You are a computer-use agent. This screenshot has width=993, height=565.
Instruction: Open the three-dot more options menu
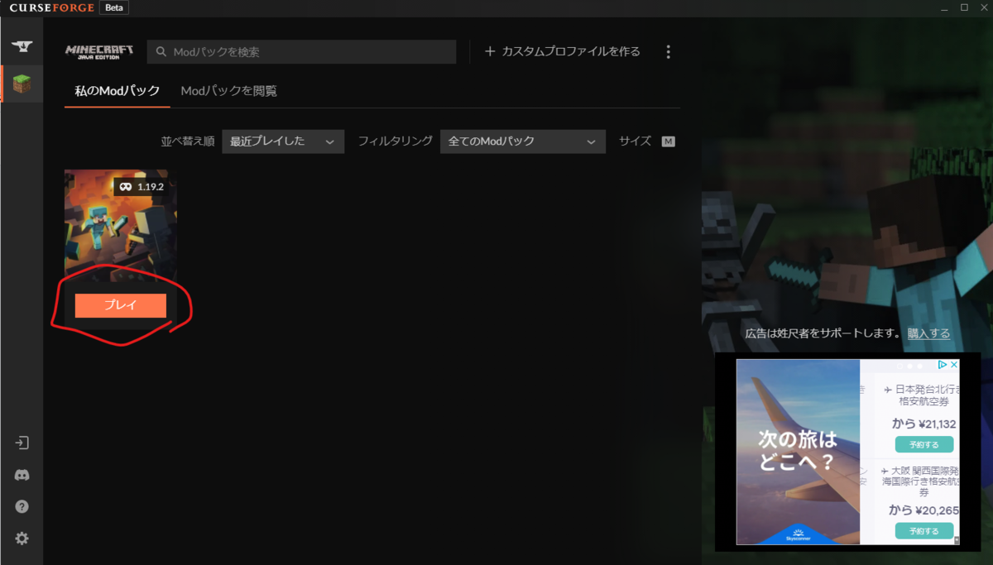[x=669, y=51]
